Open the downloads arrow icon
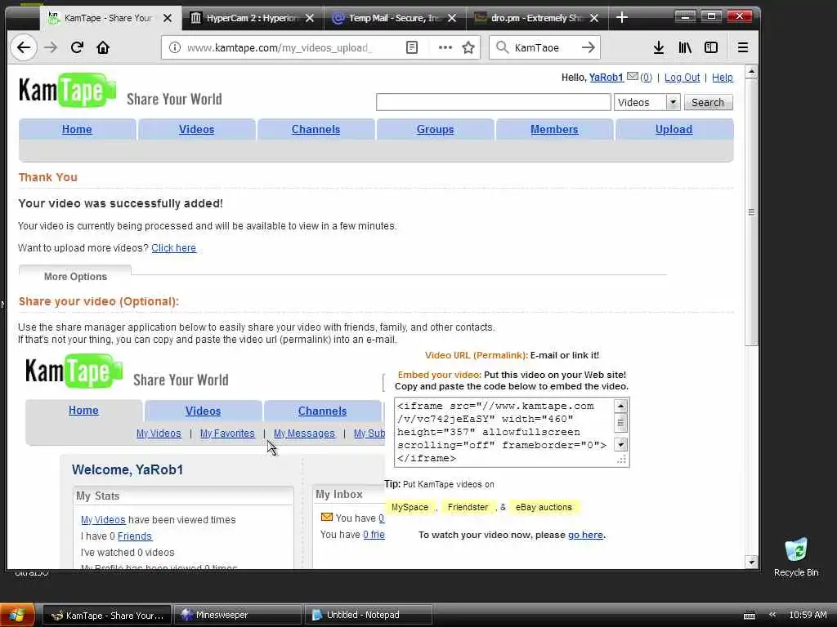The image size is (837, 627). pyautogui.click(x=659, y=47)
